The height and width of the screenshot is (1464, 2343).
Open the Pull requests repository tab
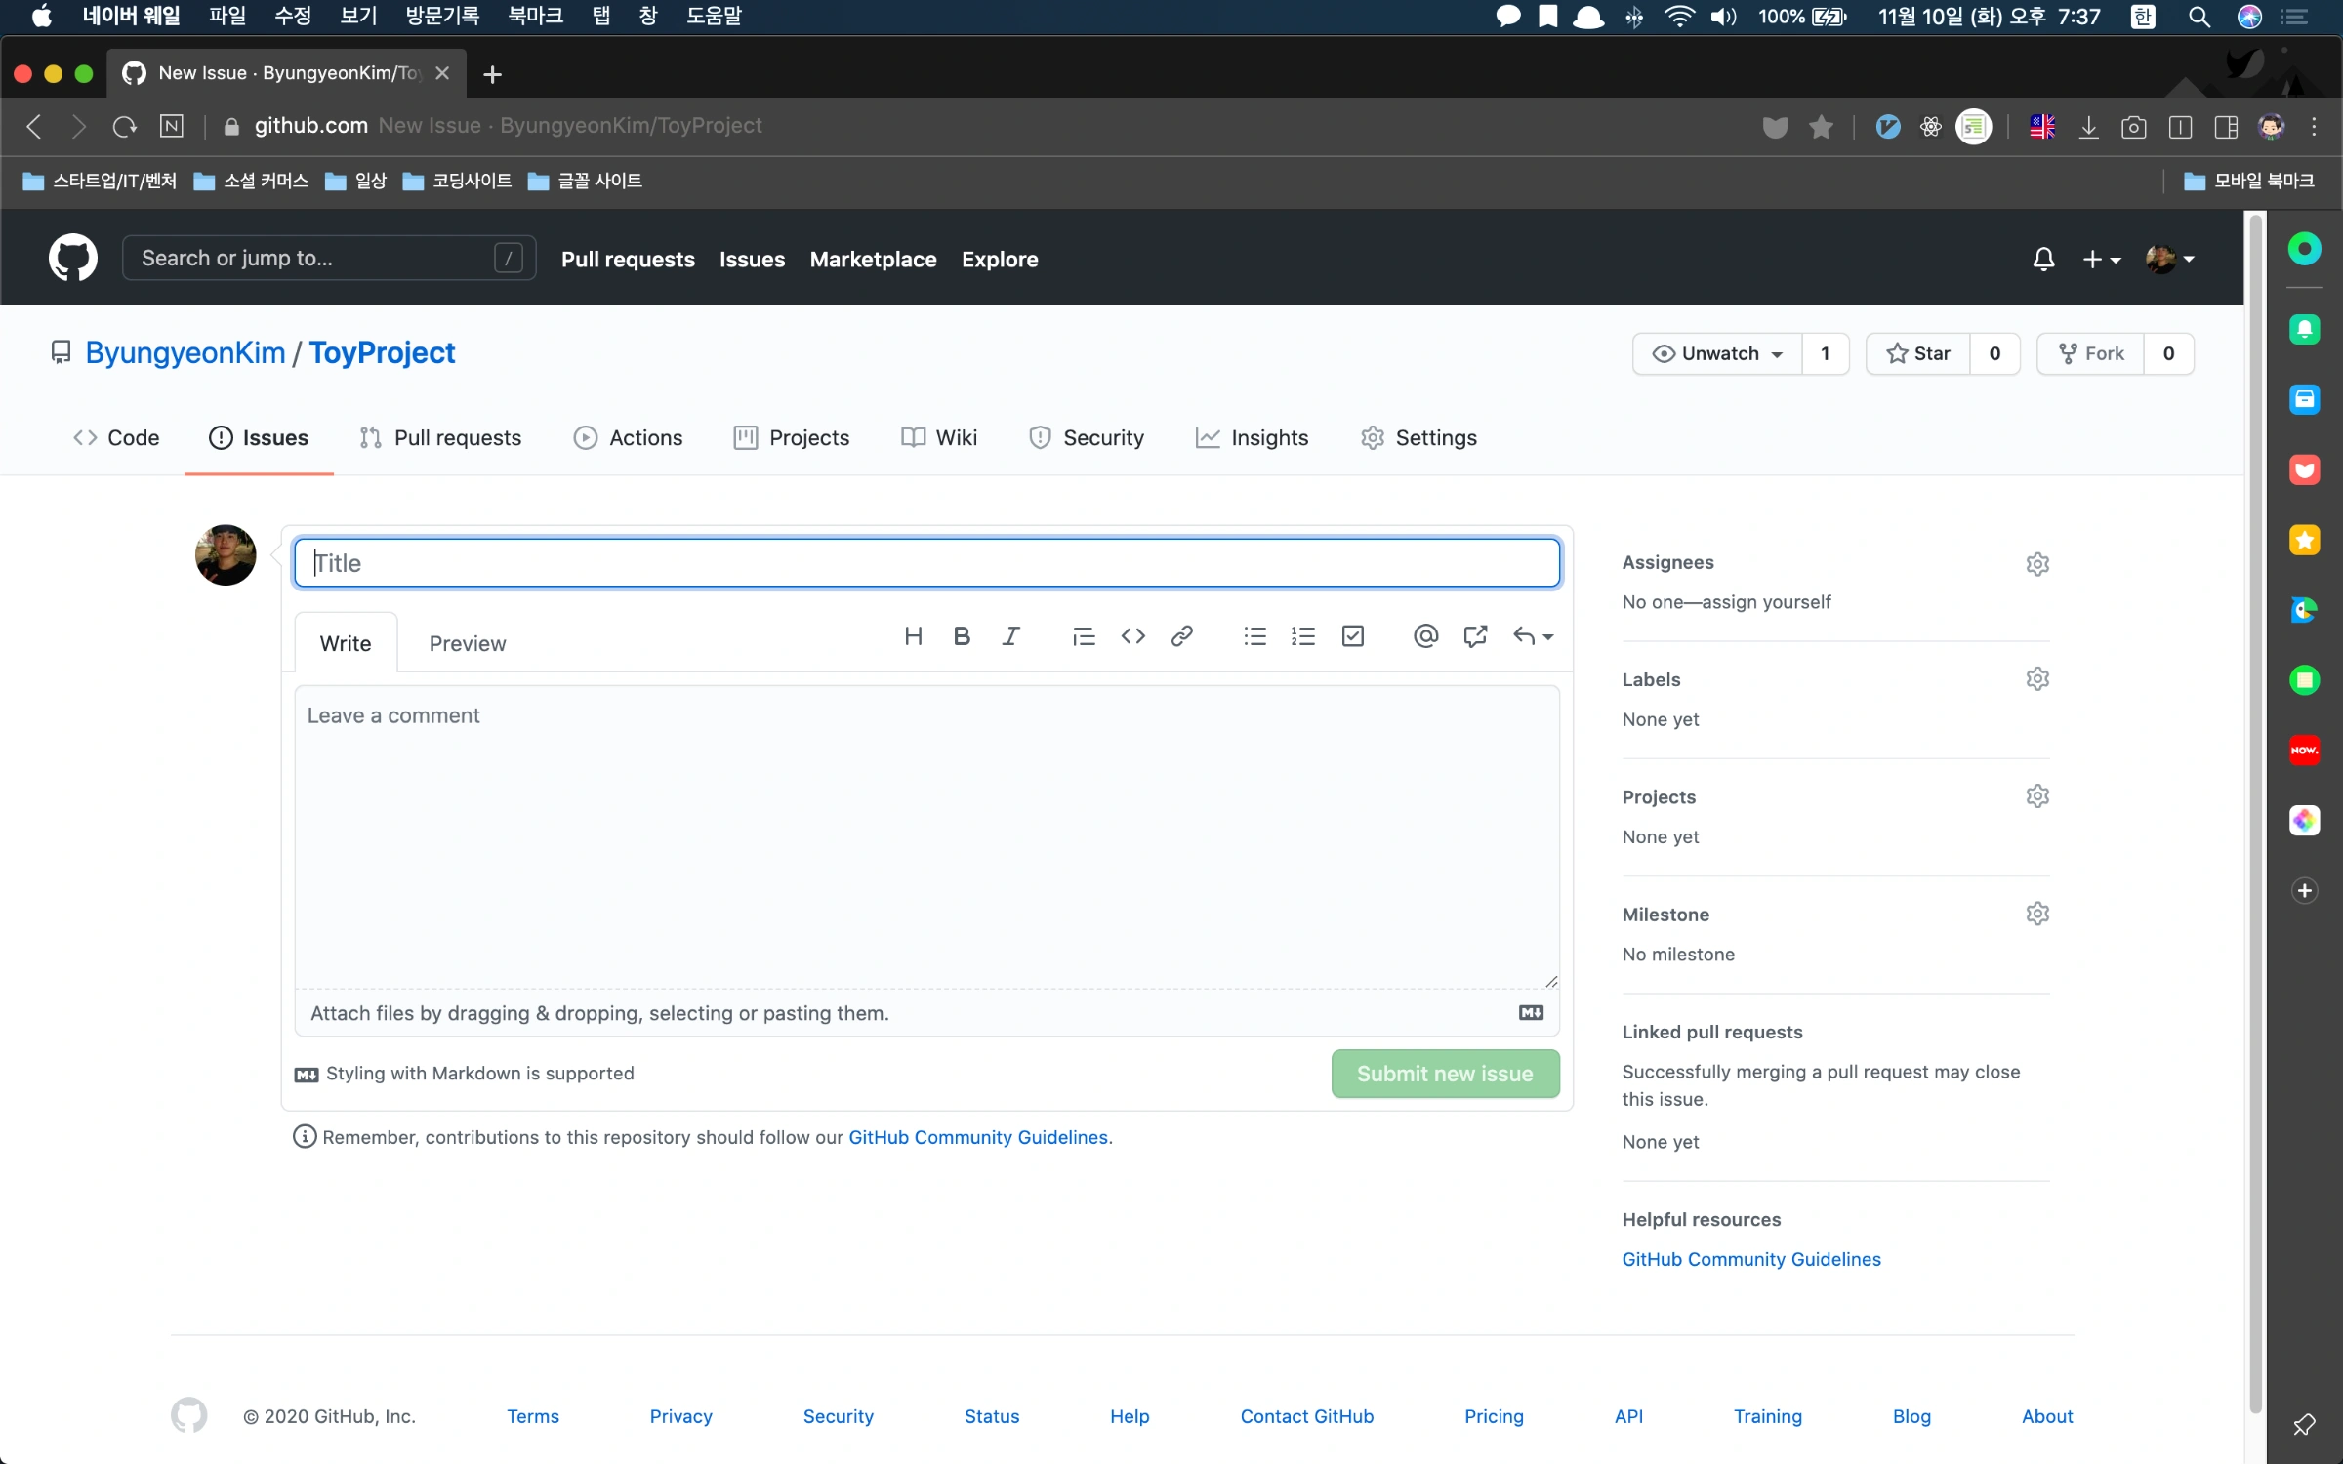(x=440, y=437)
